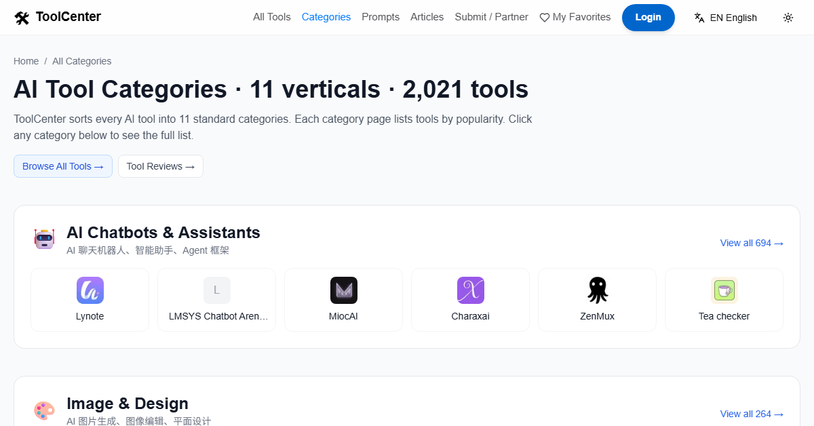Go to All Tools in navigation

(x=272, y=17)
